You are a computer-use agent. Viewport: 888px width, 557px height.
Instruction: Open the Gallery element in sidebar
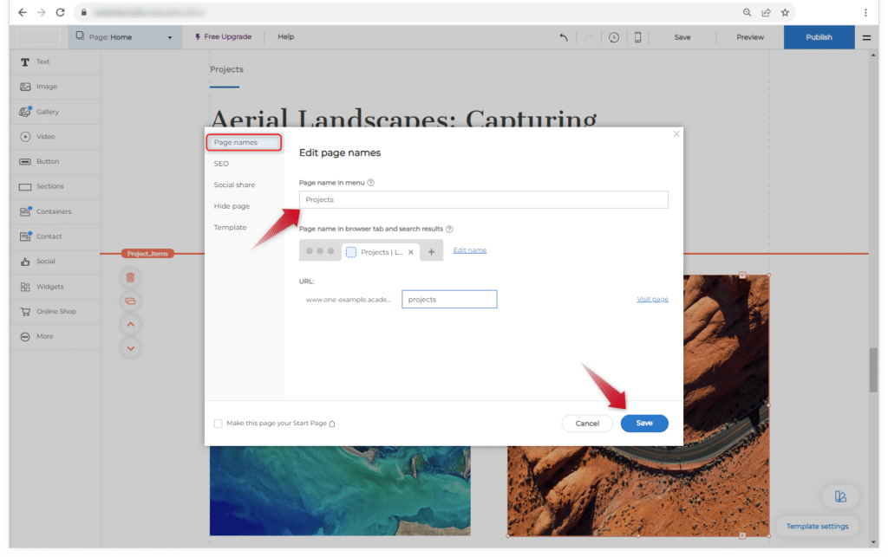(x=48, y=112)
